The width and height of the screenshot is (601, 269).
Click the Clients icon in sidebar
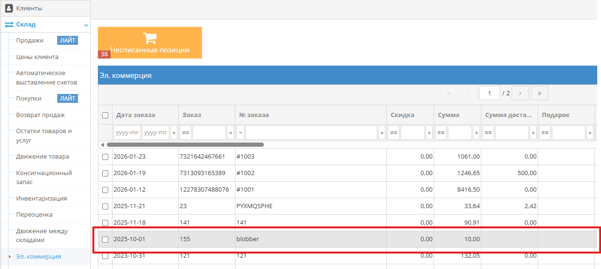pos(9,8)
